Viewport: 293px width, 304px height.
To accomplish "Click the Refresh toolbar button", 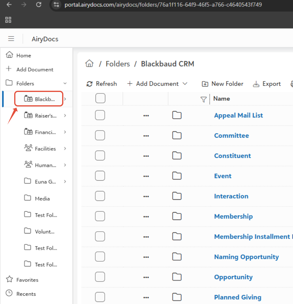I will (102, 84).
